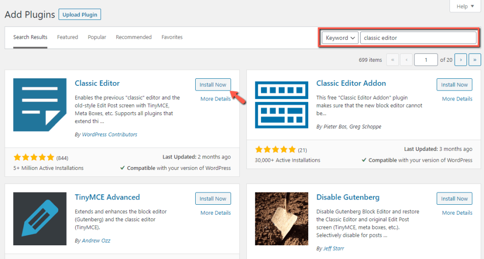Click the TinyMCE Advanced pencil icon
The image size is (484, 259).
40,218
